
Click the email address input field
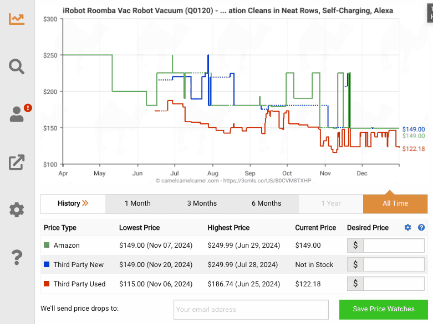(x=251, y=309)
